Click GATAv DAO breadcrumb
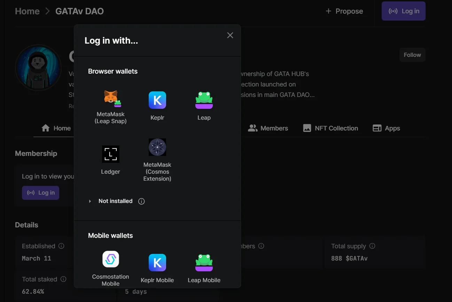 [79, 11]
